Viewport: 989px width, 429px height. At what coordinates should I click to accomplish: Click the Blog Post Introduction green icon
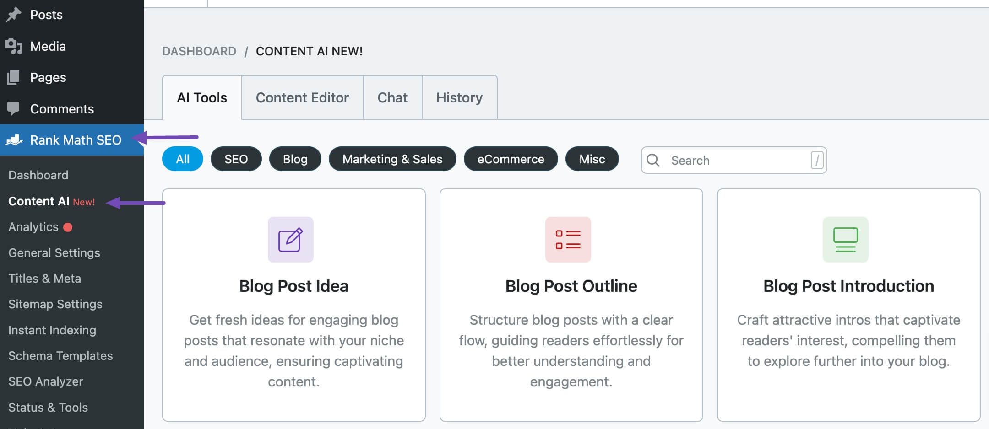(x=846, y=240)
